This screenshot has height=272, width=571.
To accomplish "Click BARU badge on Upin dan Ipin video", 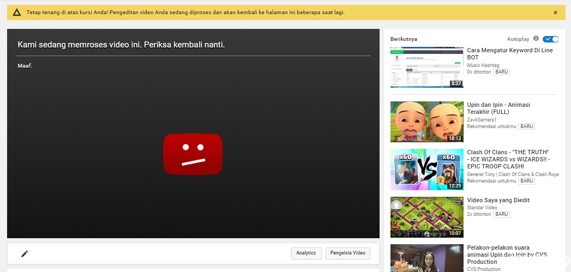I will click(527, 126).
